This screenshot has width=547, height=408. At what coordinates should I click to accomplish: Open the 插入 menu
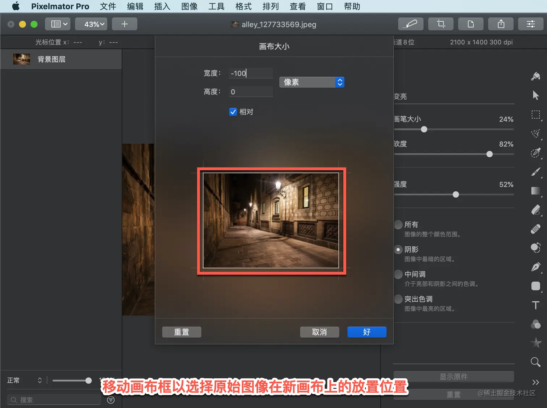[162, 6]
